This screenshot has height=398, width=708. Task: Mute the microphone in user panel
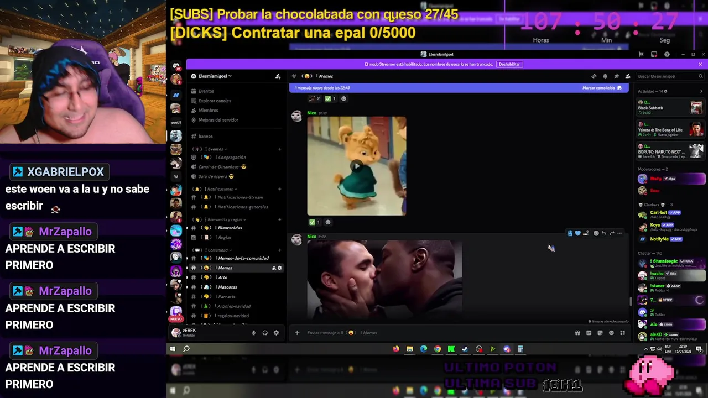coord(254,333)
